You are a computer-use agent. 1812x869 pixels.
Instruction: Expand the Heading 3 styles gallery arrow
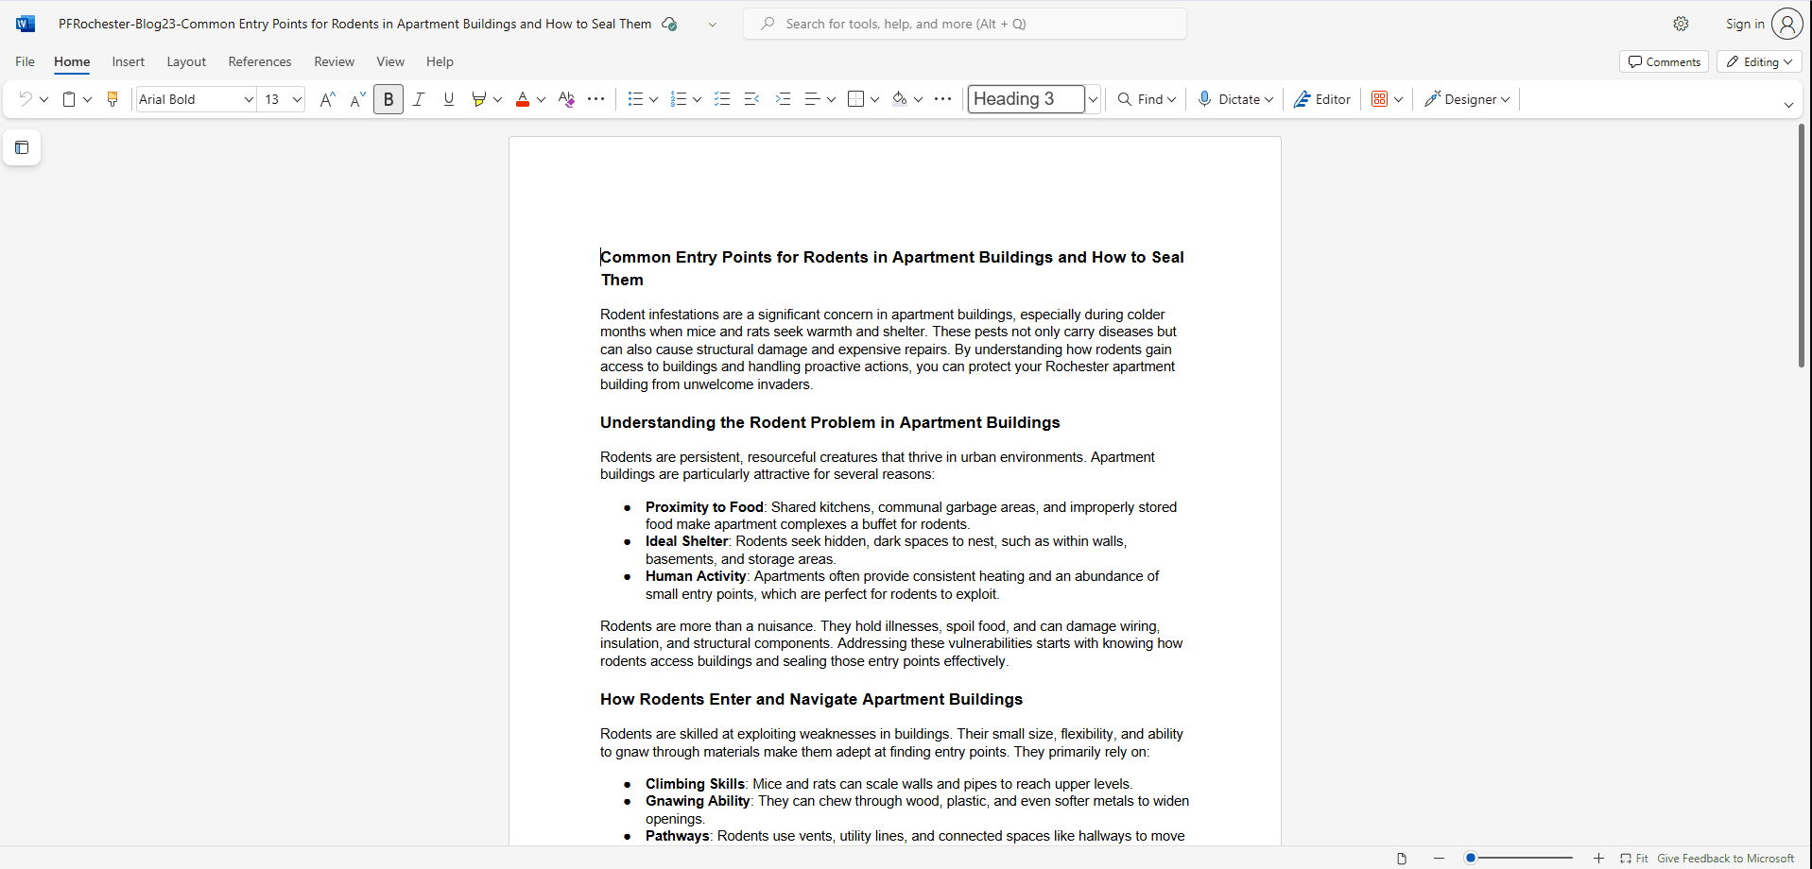1093,99
